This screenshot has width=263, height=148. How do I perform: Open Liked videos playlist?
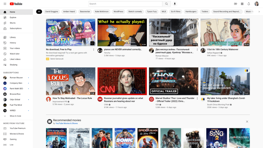click(x=16, y=59)
